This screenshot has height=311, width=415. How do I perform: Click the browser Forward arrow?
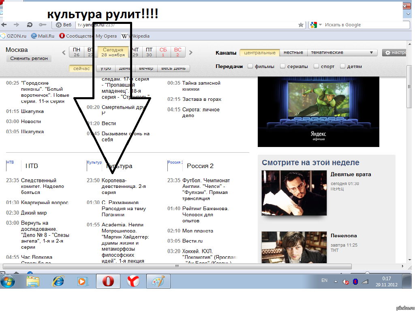pyautogui.click(x=16, y=25)
